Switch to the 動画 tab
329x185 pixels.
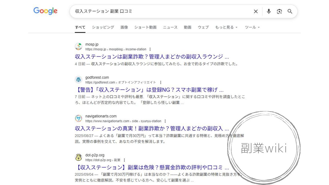click(x=188, y=27)
